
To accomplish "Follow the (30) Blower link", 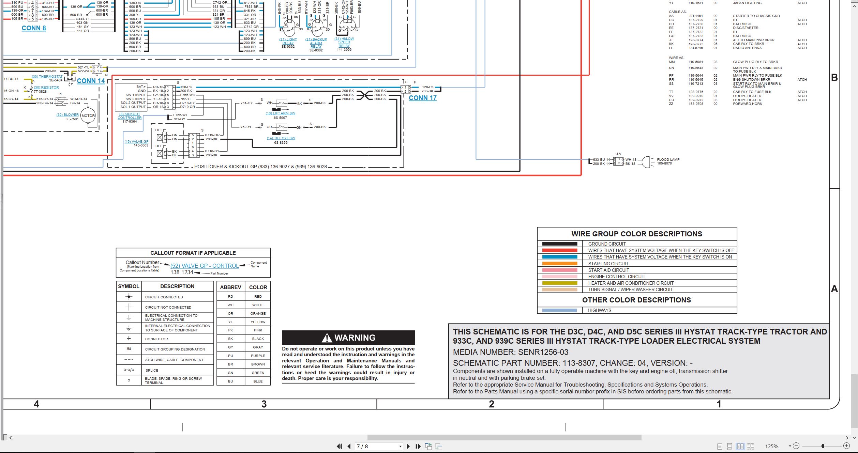I will click(67, 115).
